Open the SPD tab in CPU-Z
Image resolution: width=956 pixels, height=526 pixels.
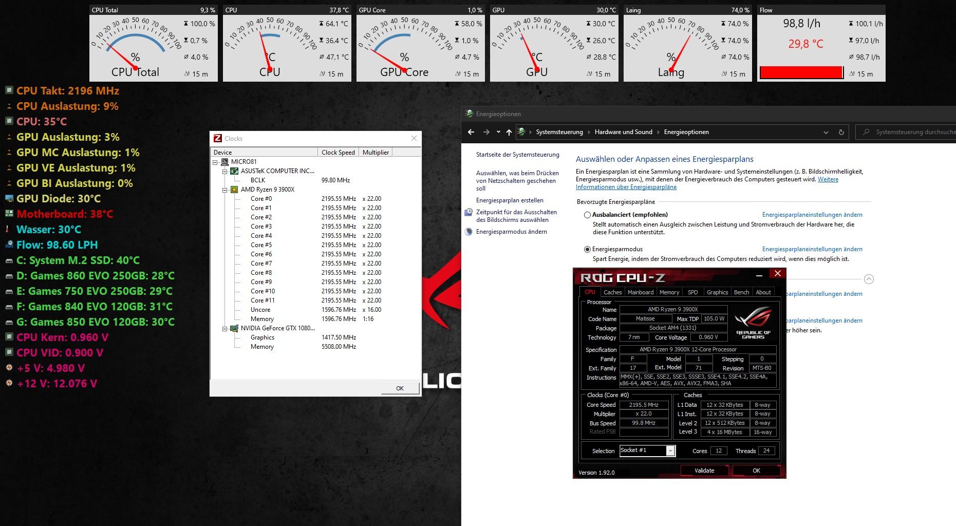click(x=693, y=292)
